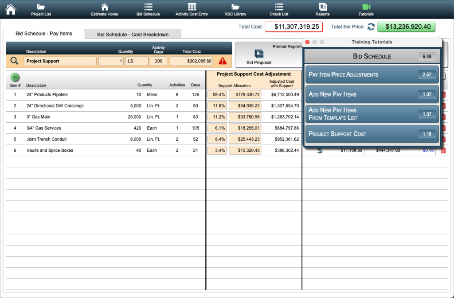Click the $302,085.60 total cost field

pos(191,61)
